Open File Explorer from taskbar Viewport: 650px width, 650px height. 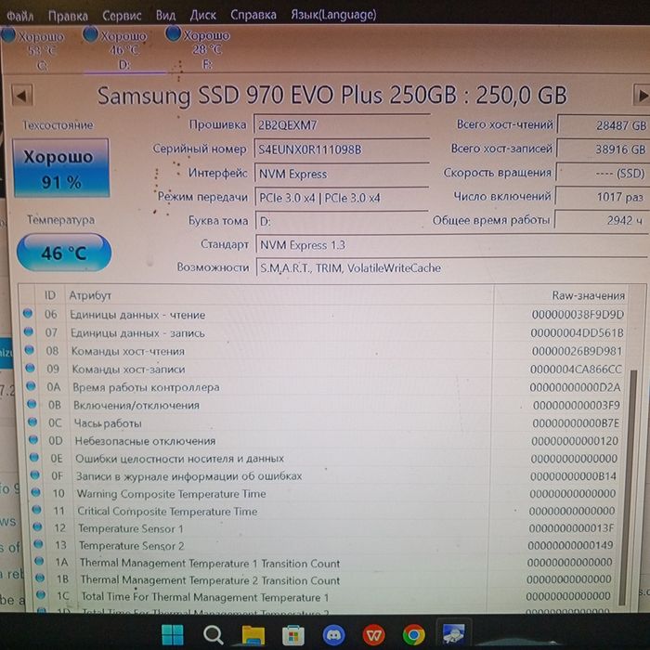point(253,634)
